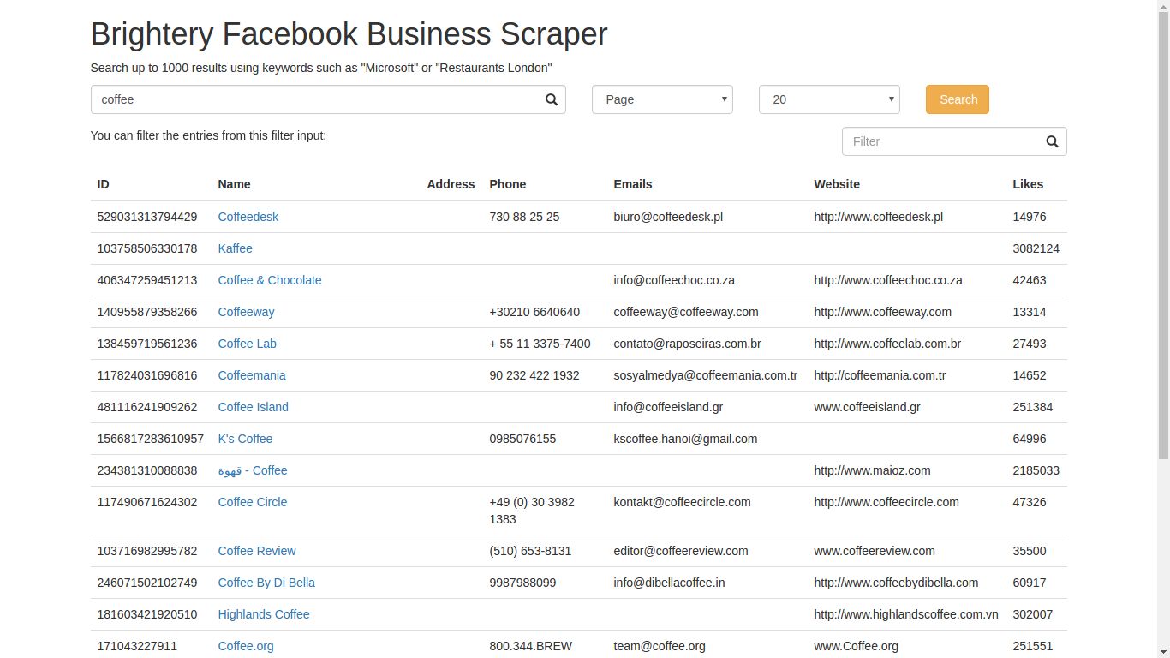The image size is (1170, 658).
Task: Click the page's vertical scrollbar
Action: click(x=1163, y=257)
